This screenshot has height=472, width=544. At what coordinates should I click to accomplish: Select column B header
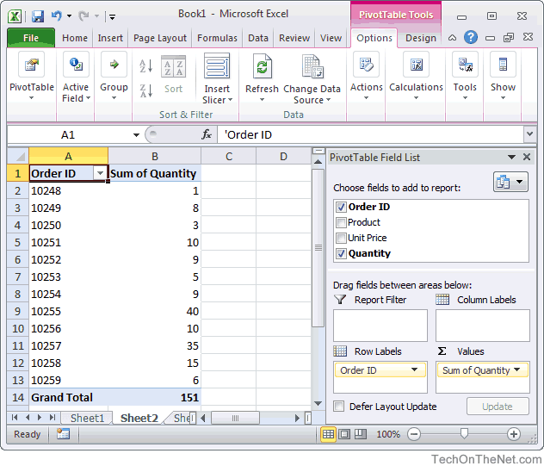click(x=155, y=156)
